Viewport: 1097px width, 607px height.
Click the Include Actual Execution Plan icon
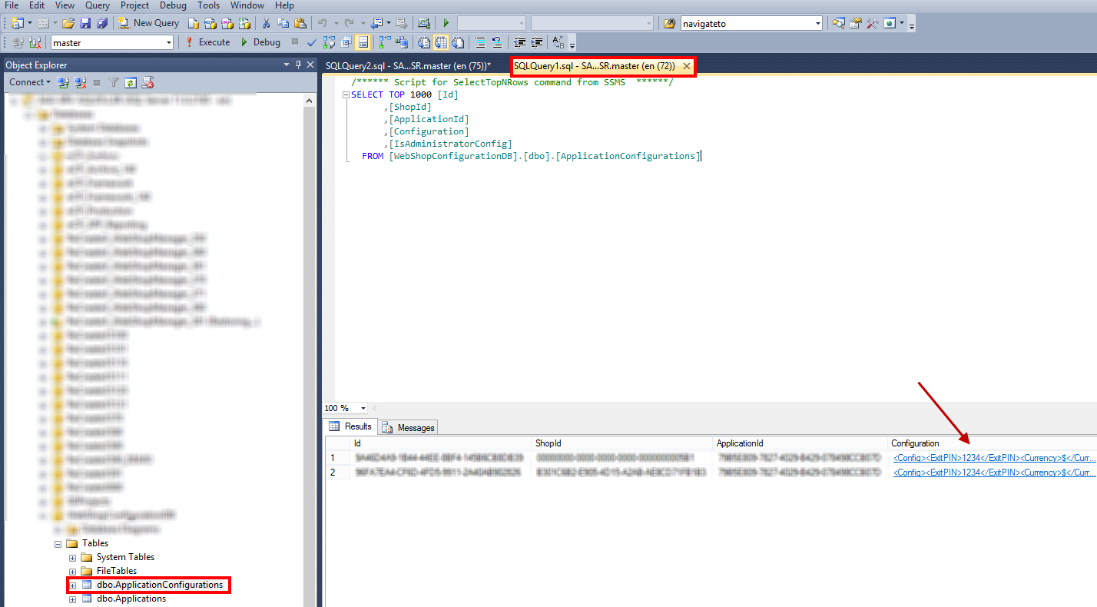point(382,42)
